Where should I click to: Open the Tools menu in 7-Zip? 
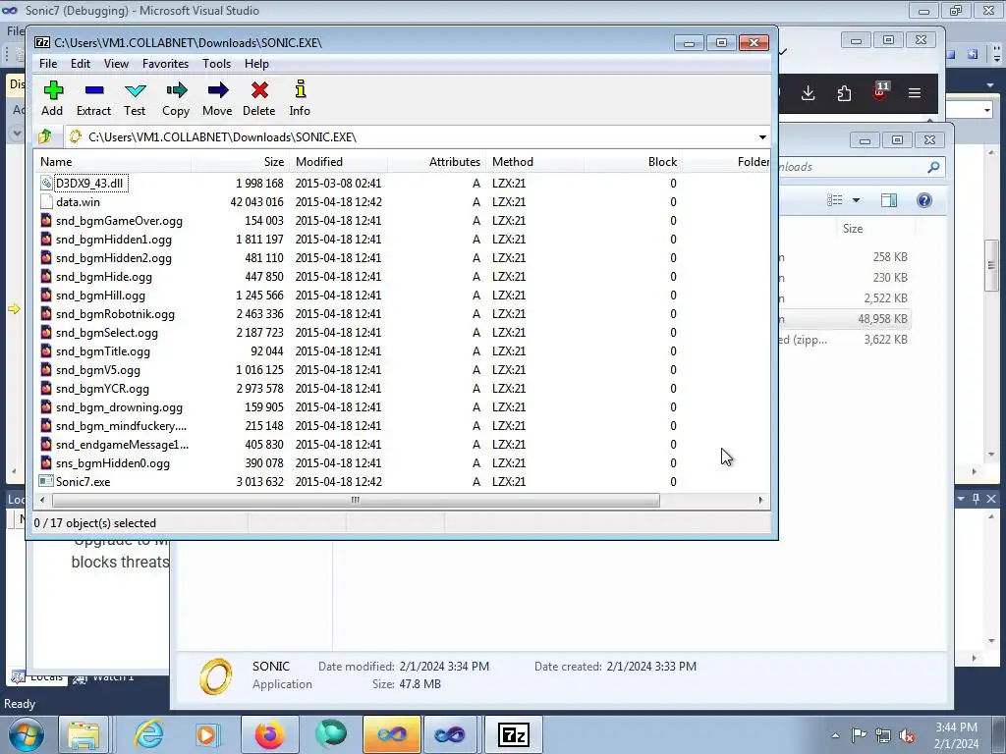tap(216, 64)
